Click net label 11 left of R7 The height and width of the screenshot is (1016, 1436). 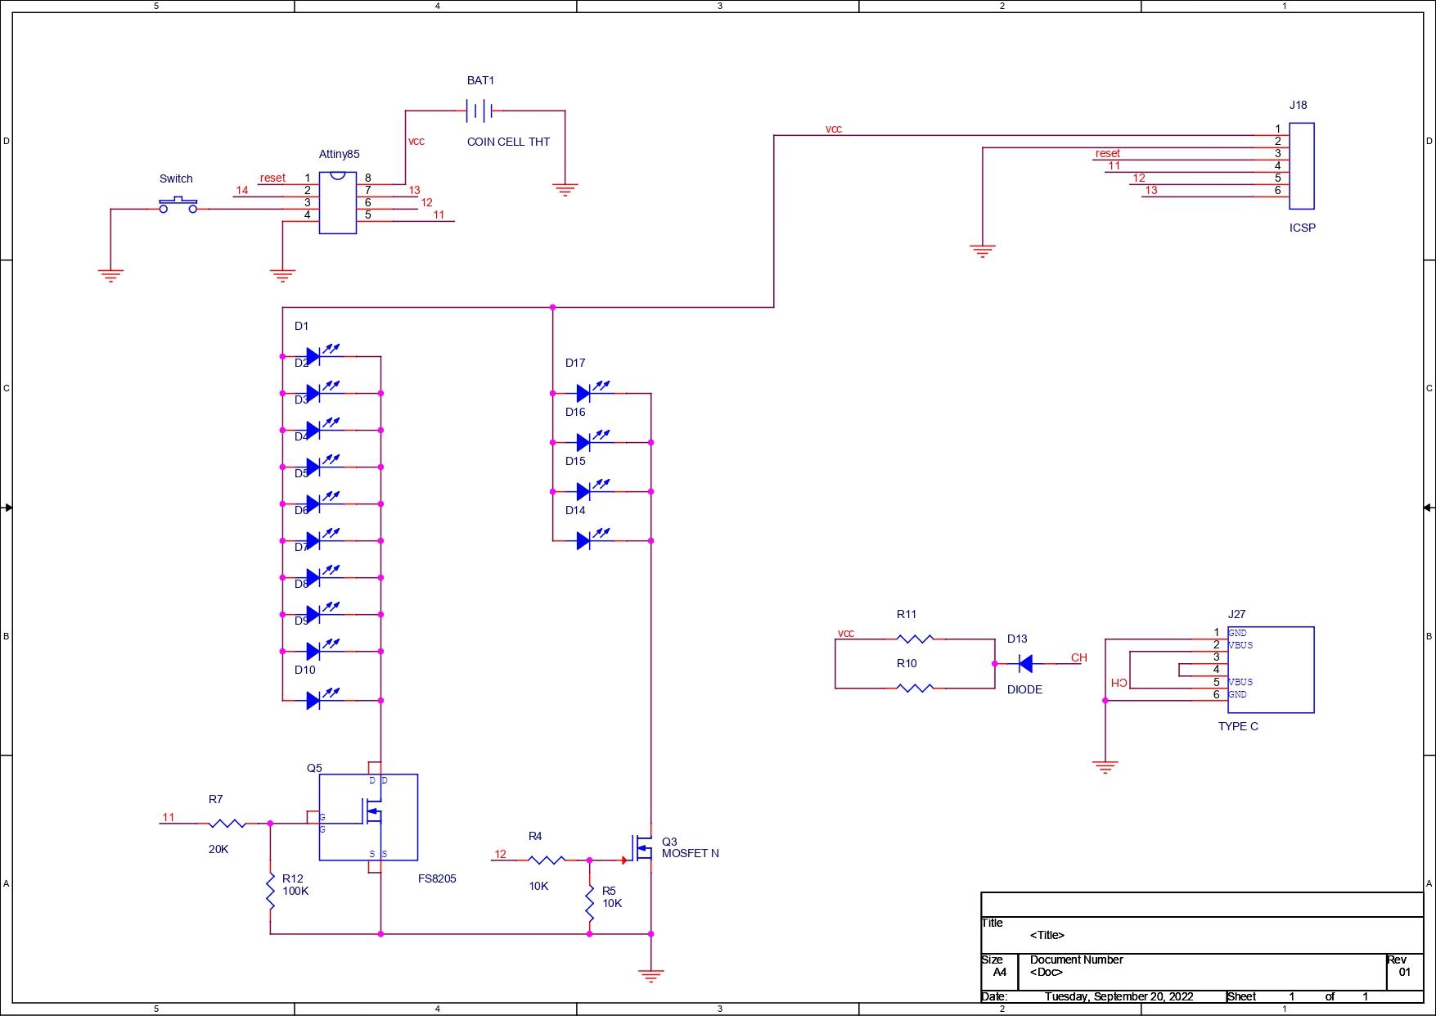[x=169, y=817]
